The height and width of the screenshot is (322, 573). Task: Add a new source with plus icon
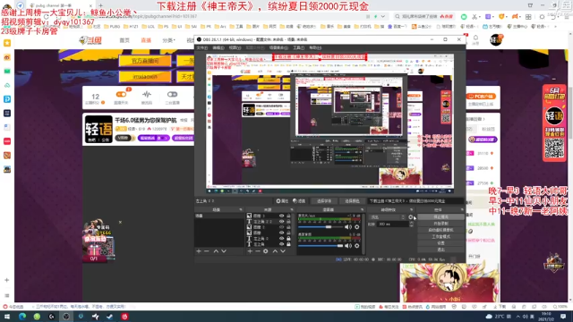coord(250,251)
